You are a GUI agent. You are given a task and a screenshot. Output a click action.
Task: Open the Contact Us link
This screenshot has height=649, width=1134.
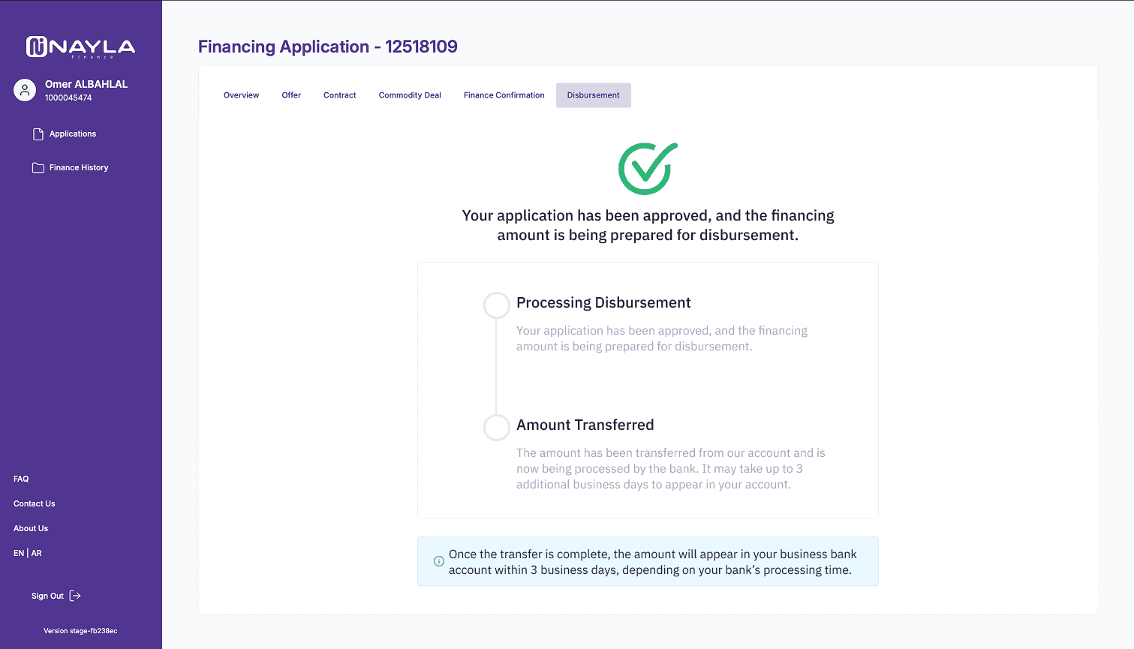coord(35,503)
